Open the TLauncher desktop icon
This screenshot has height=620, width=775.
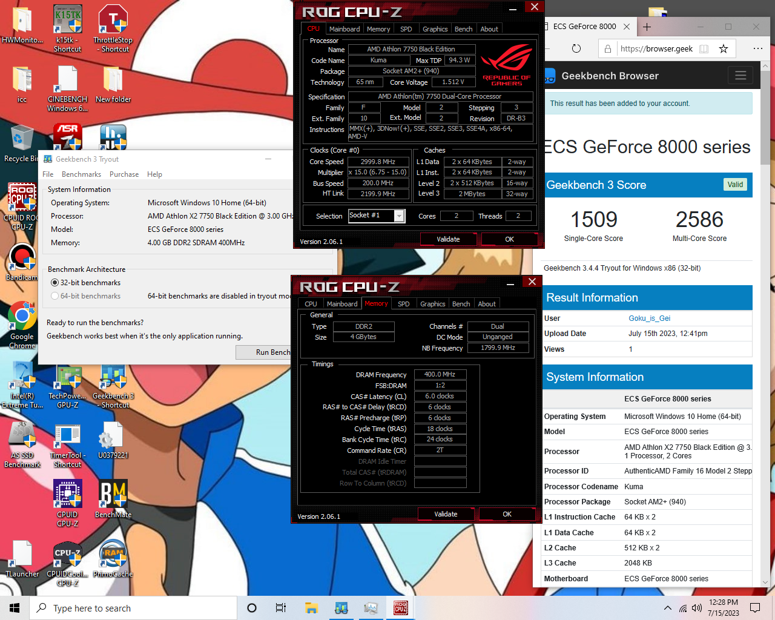point(22,558)
